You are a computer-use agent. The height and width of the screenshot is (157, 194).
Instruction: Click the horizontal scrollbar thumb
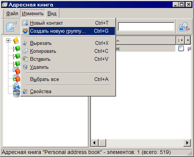(102, 143)
